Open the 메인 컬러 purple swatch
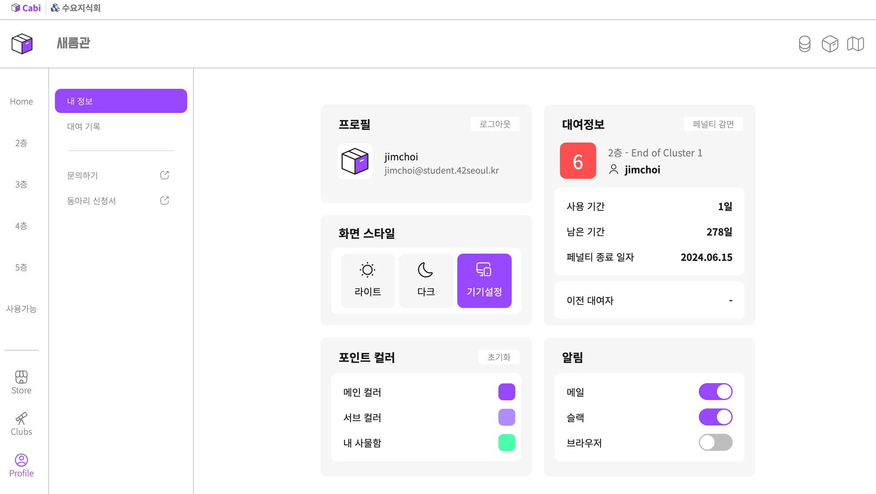 (x=506, y=392)
